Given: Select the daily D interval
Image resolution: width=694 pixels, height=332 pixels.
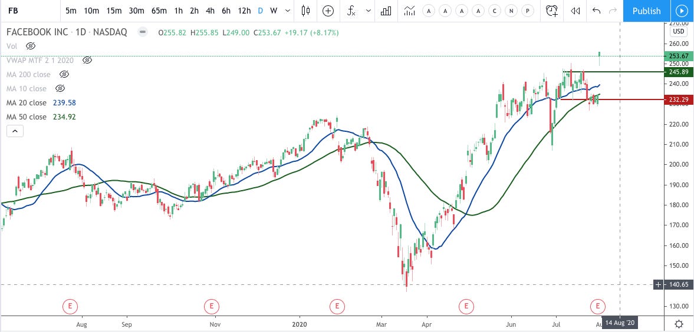Looking at the screenshot, I should [x=260, y=11].
